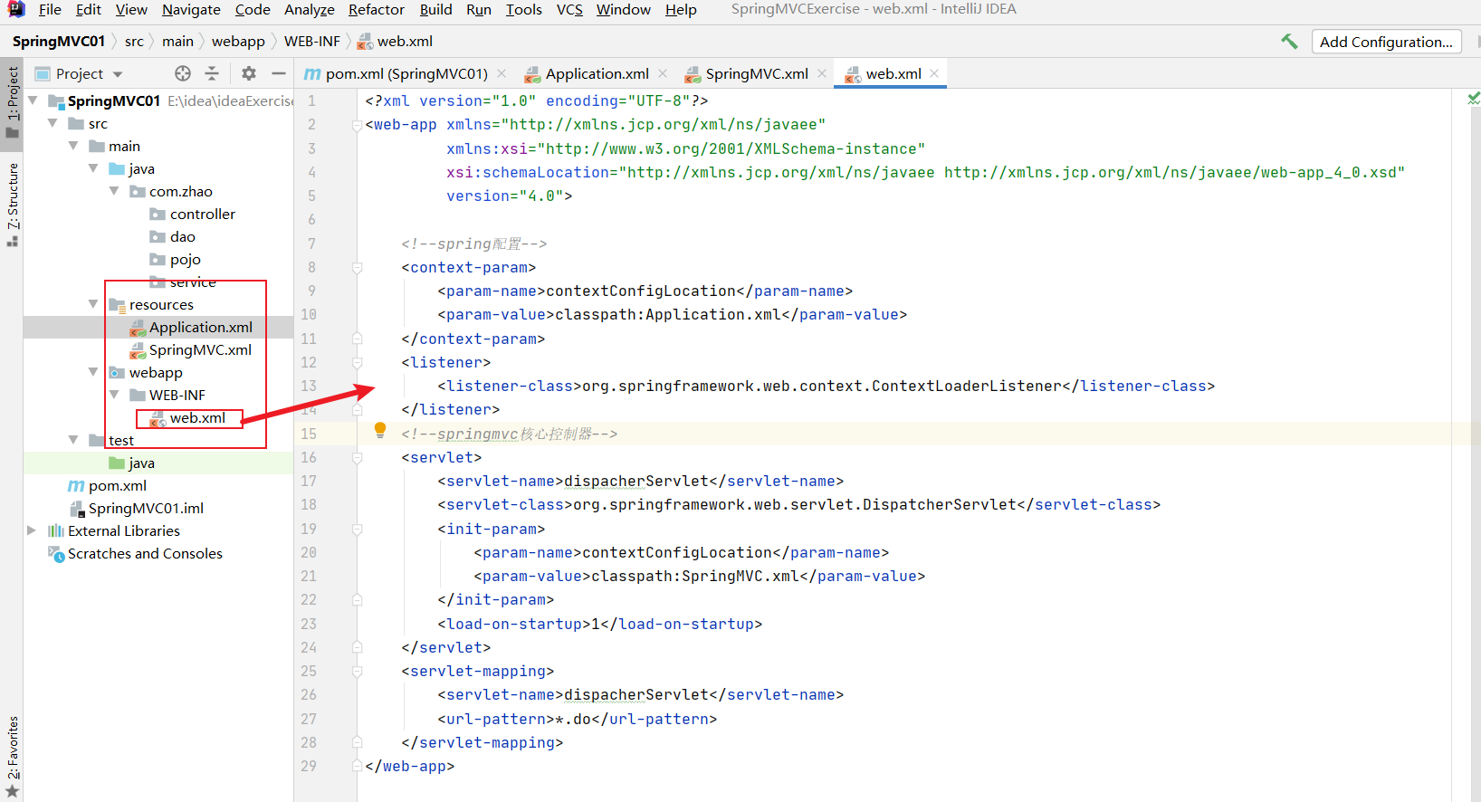Click the green inspection checkmark icon
Screen dimensions: 1481x802
pos(1474,98)
